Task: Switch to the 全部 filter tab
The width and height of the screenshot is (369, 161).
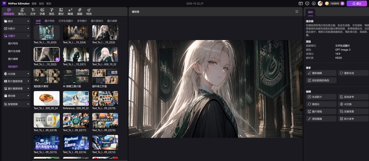Action: (38, 21)
